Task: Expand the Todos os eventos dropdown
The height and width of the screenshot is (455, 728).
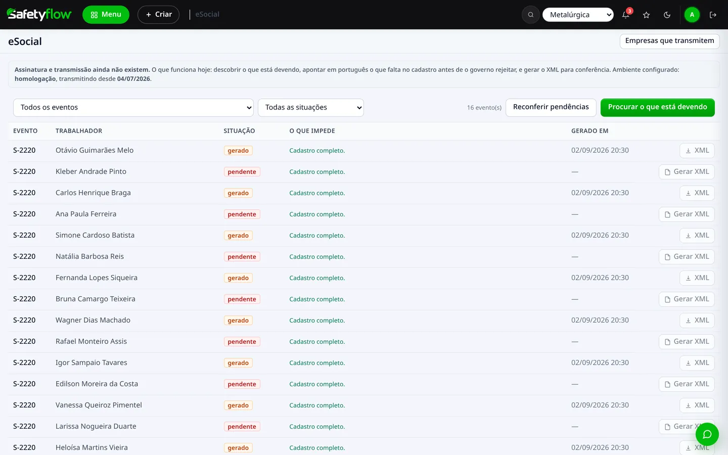Action: (x=133, y=107)
